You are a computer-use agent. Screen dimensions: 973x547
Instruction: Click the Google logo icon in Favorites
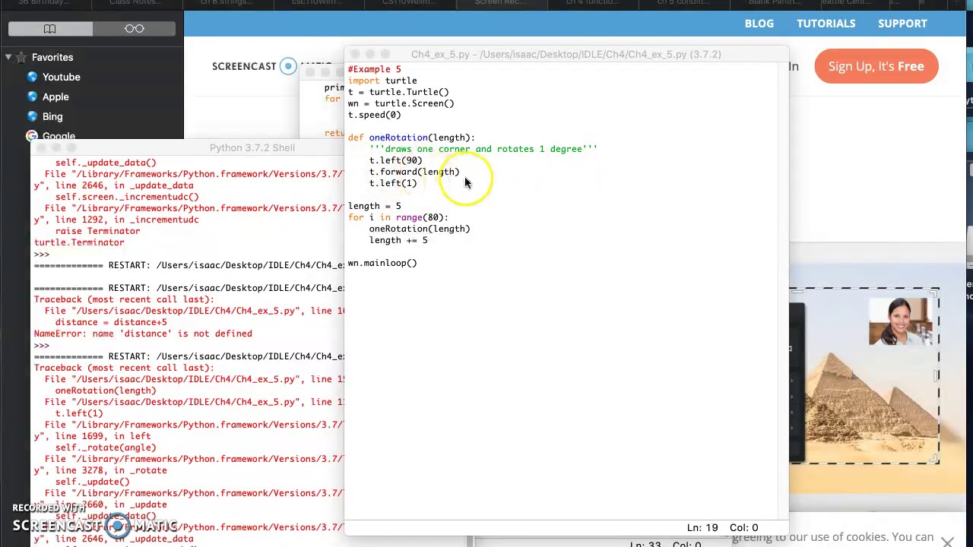pos(32,136)
